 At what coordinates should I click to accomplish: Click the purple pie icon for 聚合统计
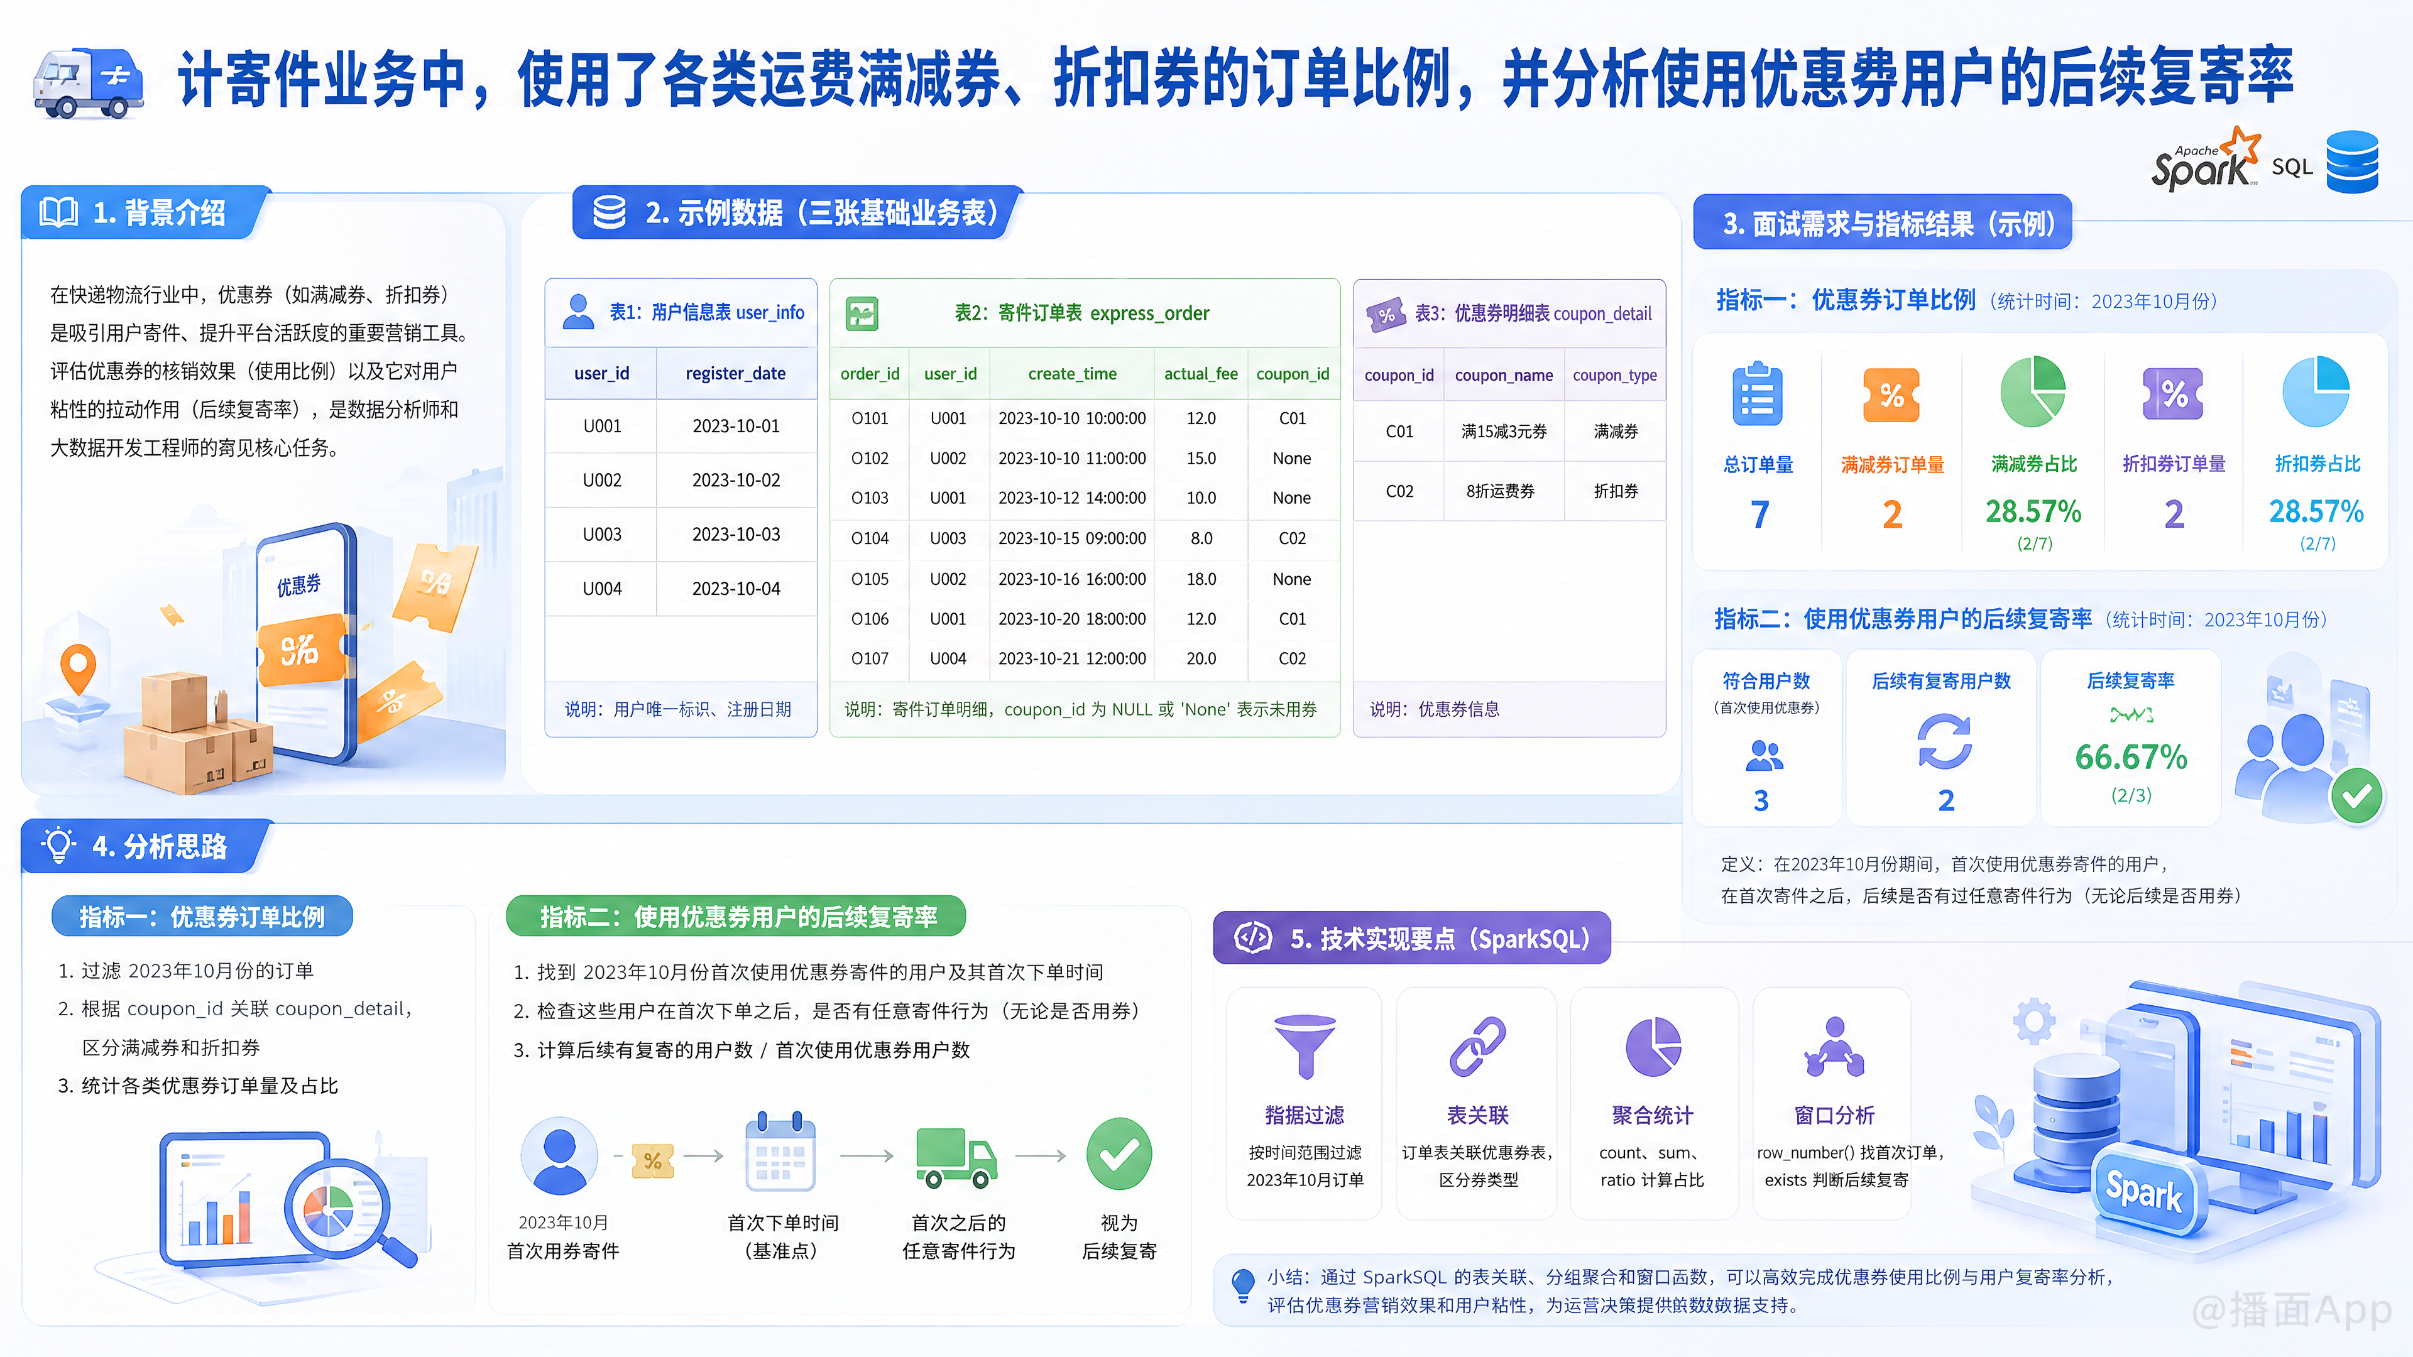(x=1653, y=1047)
